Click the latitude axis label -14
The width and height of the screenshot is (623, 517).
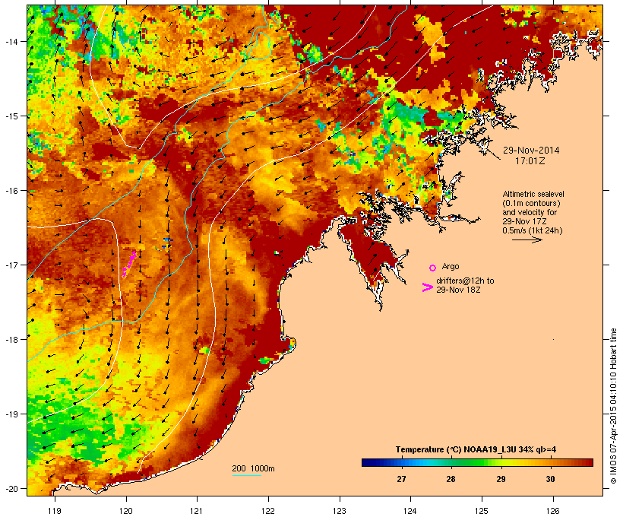click(x=11, y=41)
